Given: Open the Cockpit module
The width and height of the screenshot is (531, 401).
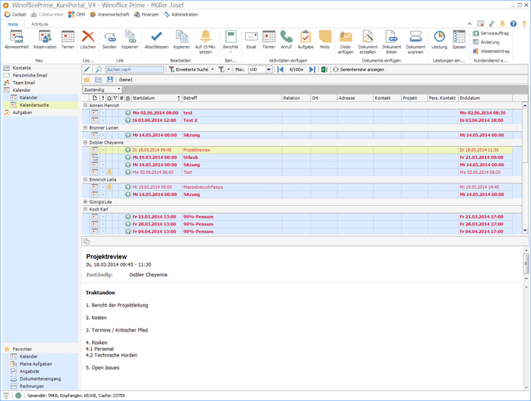Looking at the screenshot, I should (x=16, y=15).
